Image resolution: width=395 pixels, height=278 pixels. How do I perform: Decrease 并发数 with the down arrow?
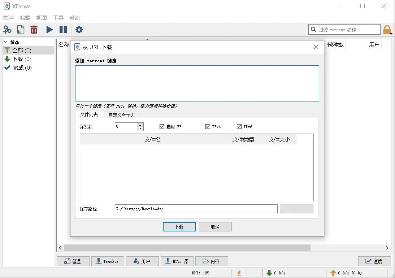tap(140, 129)
